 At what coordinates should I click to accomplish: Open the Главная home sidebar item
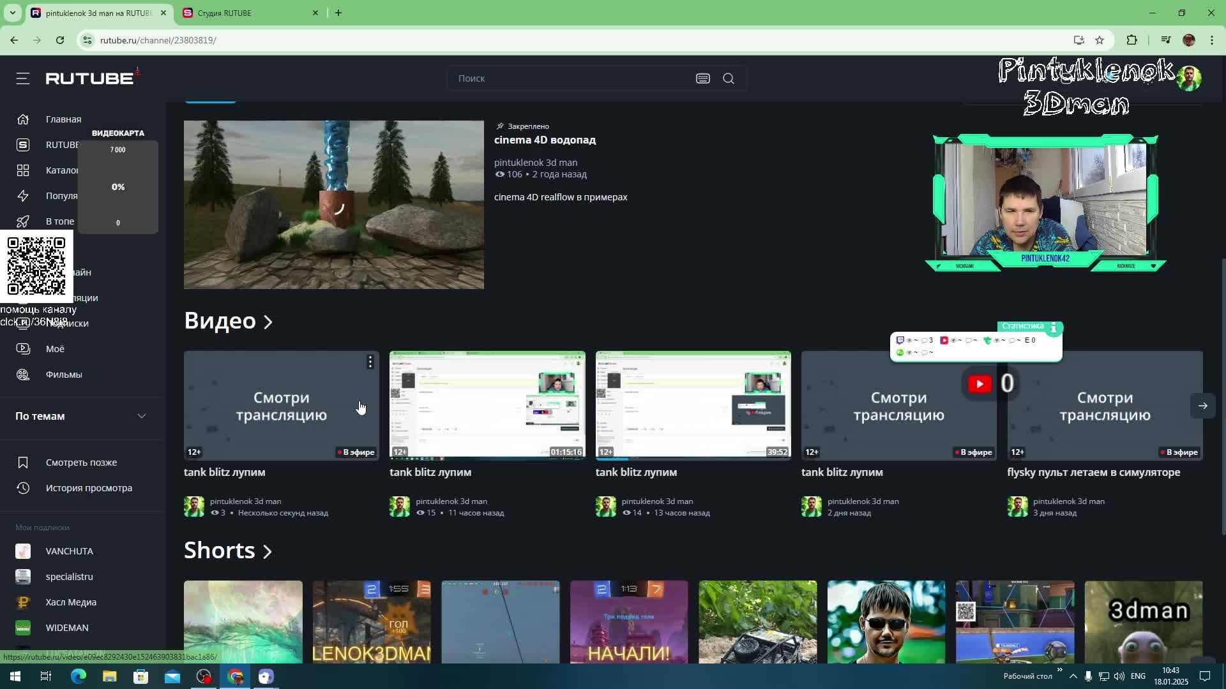[x=63, y=119]
